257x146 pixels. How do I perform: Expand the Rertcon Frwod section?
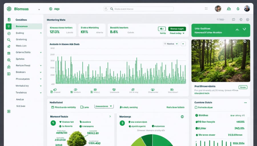41,66
